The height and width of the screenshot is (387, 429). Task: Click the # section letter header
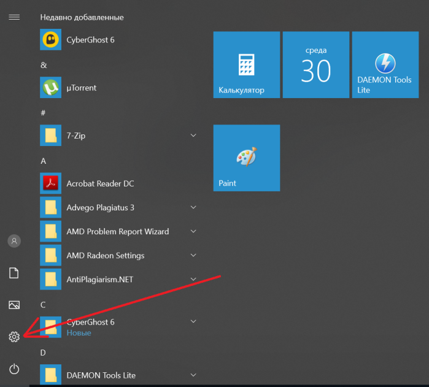(x=43, y=113)
